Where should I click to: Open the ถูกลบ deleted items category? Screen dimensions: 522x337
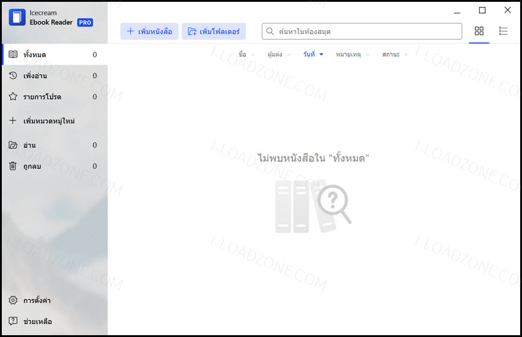pyautogui.click(x=55, y=166)
